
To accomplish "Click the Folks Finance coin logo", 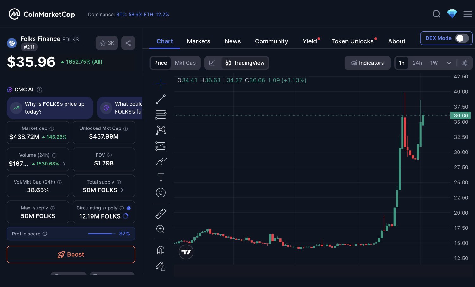I will click(12, 43).
